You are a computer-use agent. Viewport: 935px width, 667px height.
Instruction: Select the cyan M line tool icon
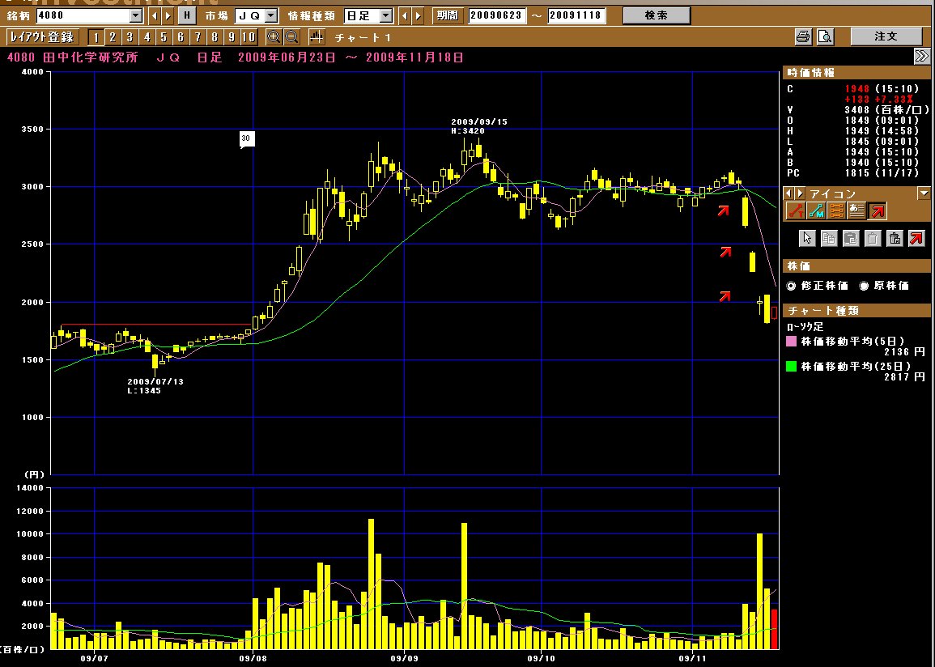(x=816, y=211)
